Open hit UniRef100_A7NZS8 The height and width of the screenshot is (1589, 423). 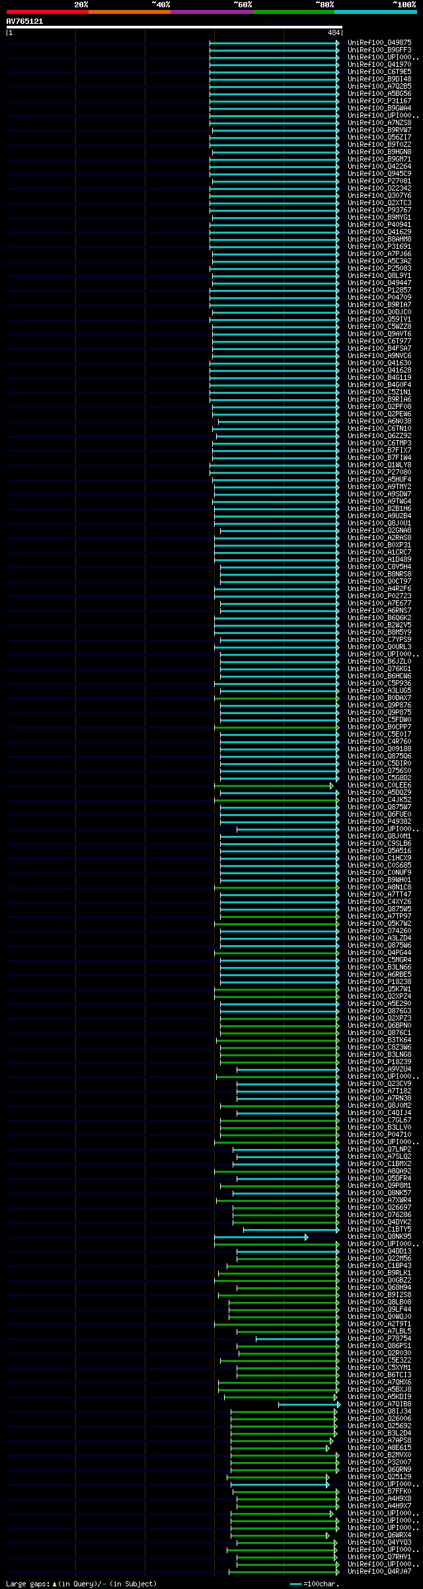[x=379, y=122]
